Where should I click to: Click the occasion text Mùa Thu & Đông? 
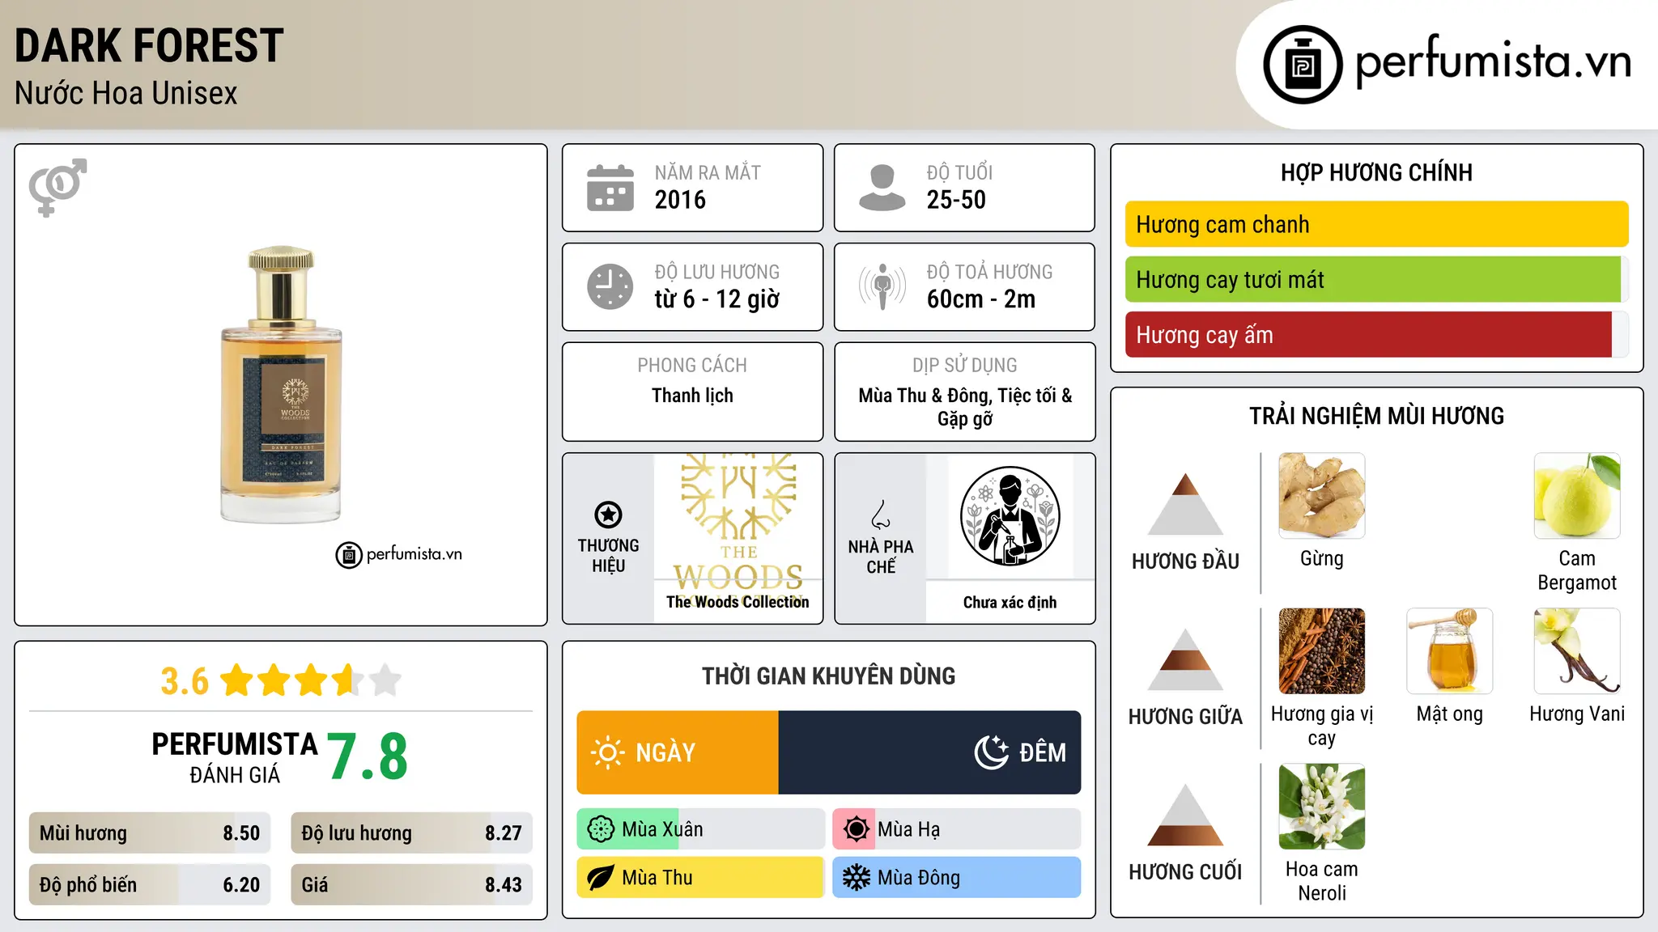[x=925, y=396]
